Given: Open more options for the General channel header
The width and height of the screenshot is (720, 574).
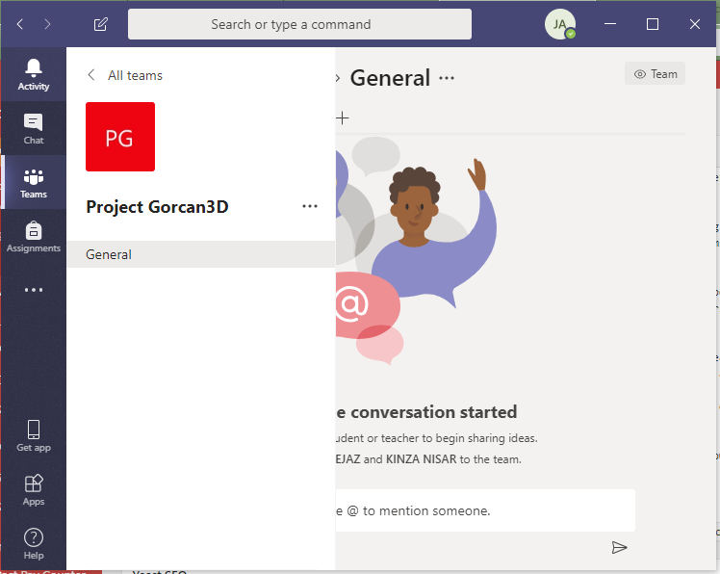Looking at the screenshot, I should tap(447, 78).
